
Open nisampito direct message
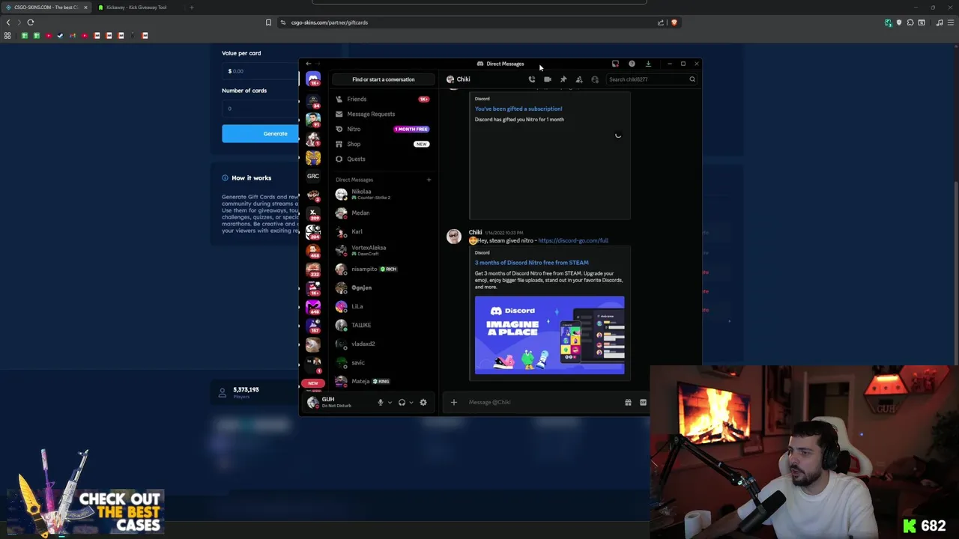coord(382,269)
